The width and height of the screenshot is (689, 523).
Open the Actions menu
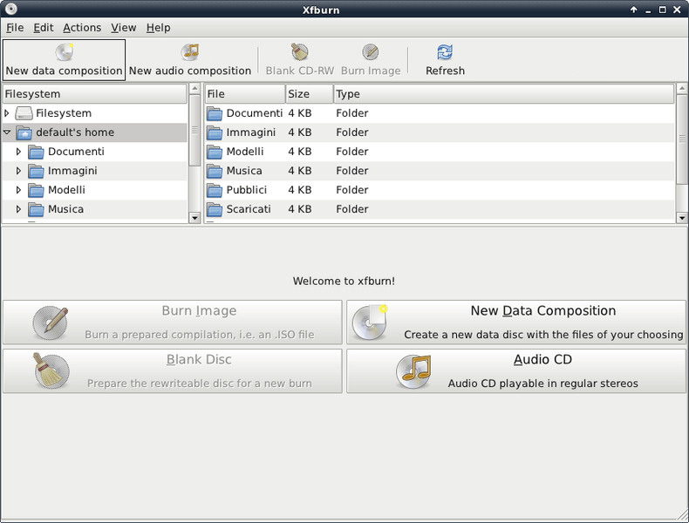82,28
